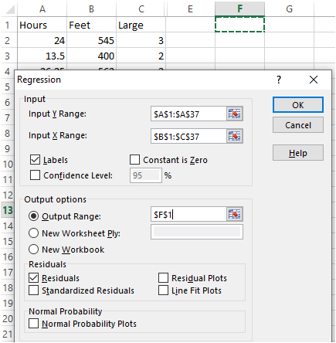Select column C header
This screenshot has height=343, width=336.
[141, 9]
